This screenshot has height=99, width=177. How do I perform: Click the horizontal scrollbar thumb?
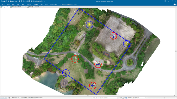click(x=88, y=95)
